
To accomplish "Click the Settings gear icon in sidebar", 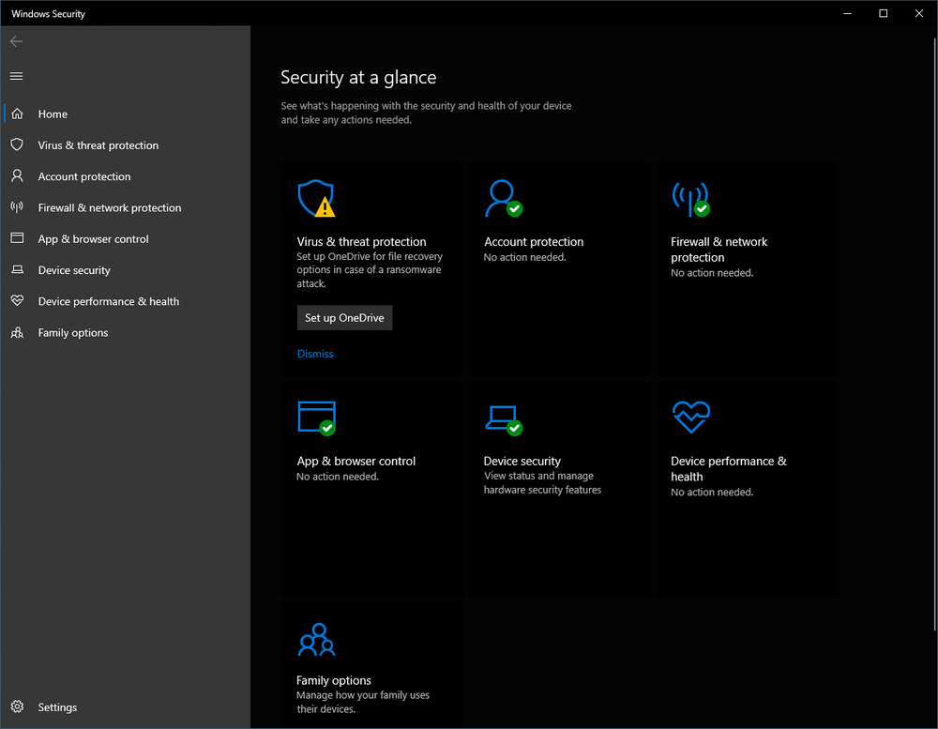I will pos(17,707).
